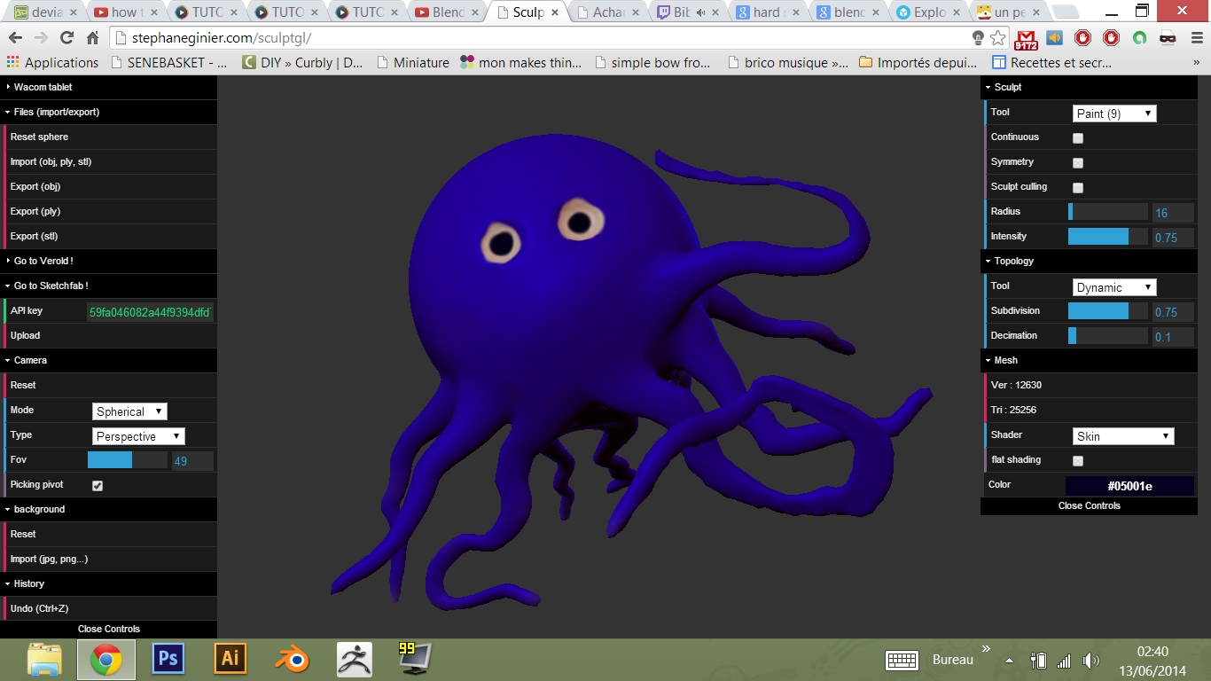The image size is (1211, 681).
Task: Enable the Continuous checkbox
Action: click(x=1078, y=138)
